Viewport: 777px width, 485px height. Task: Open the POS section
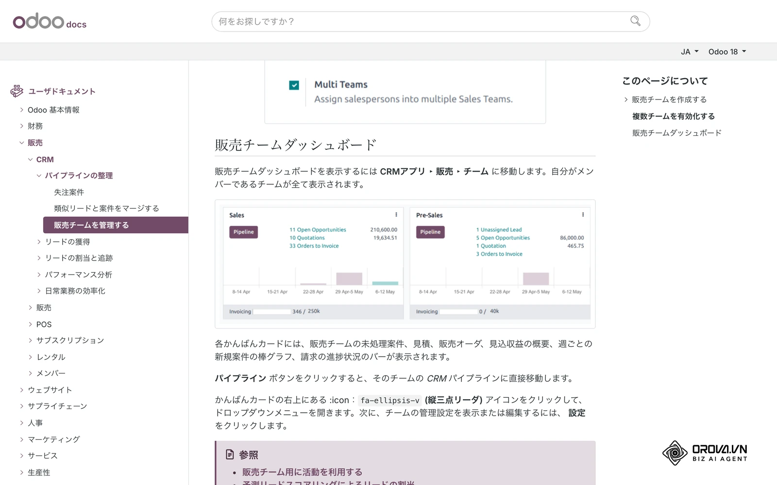pos(44,324)
